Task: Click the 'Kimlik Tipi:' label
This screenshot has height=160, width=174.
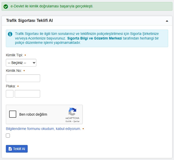Action: (x=14, y=55)
